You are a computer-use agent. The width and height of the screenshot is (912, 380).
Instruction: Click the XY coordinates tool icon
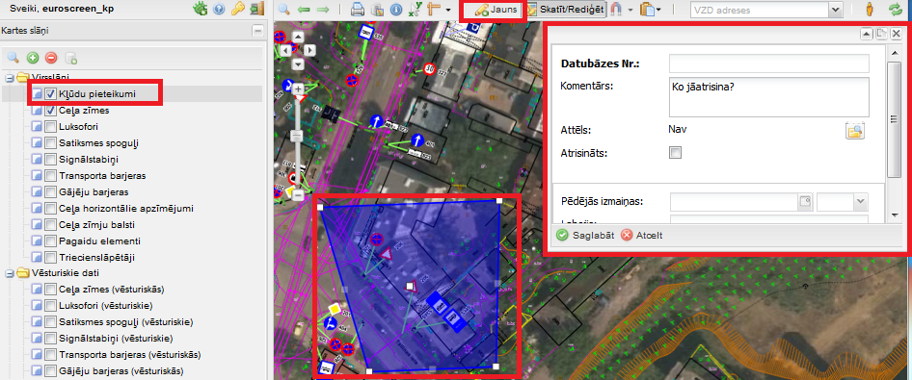(416, 10)
